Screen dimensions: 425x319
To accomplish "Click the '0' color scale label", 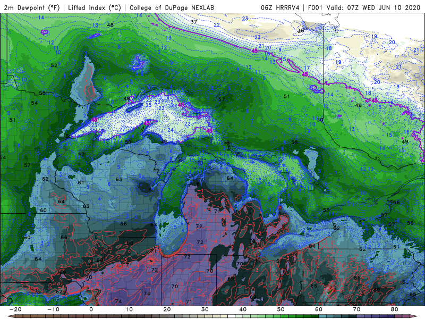I will 91,309.
